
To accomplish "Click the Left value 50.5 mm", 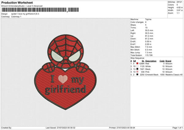I will click(149, 30).
